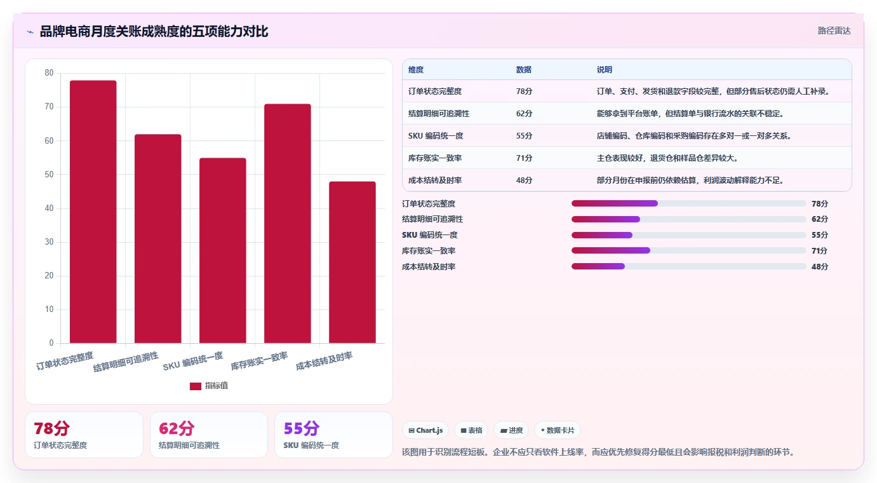877x483 pixels.
Task: Click the 库存账实一致率 bar in the chart
Action: tap(288, 224)
